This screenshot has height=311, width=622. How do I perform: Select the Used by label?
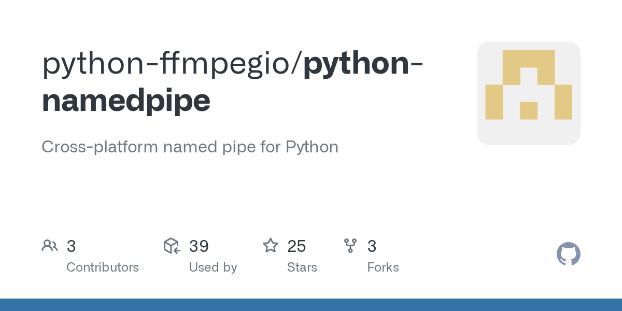(213, 267)
